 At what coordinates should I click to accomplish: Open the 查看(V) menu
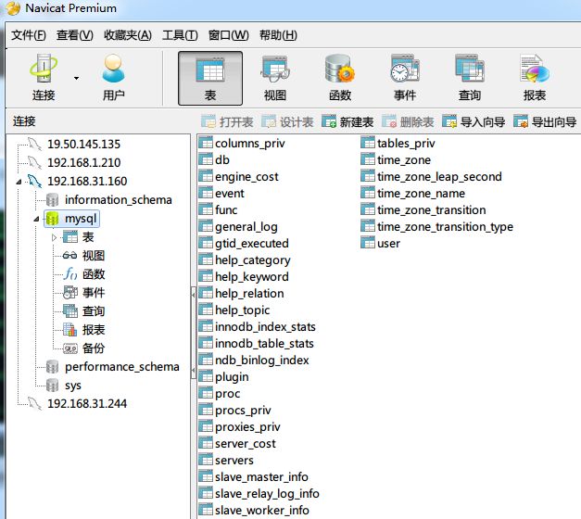74,35
